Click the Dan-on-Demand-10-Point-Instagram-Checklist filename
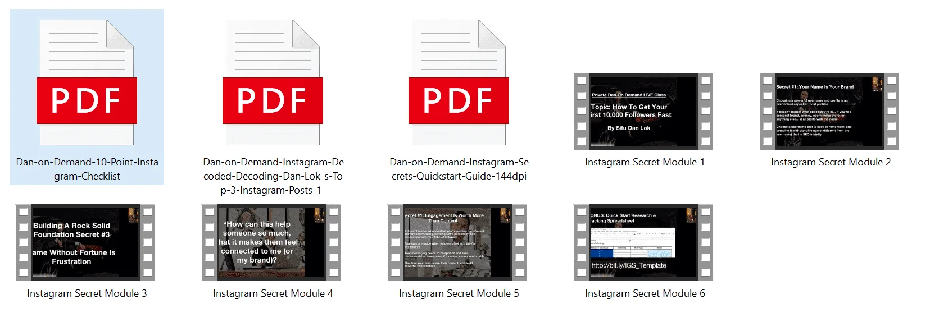 (x=87, y=169)
